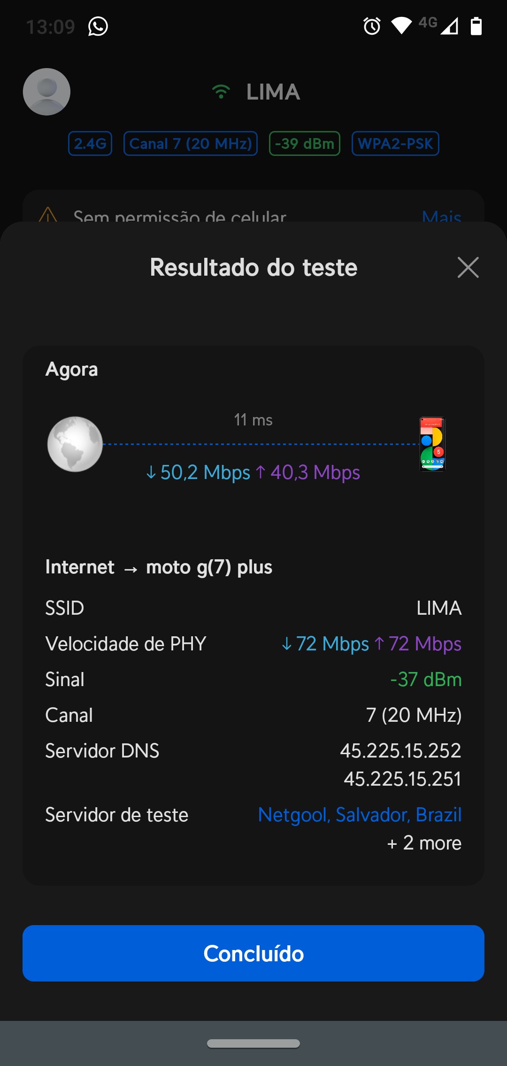Tap the -39 dBm signal tag
This screenshot has height=1066, width=507.
304,143
